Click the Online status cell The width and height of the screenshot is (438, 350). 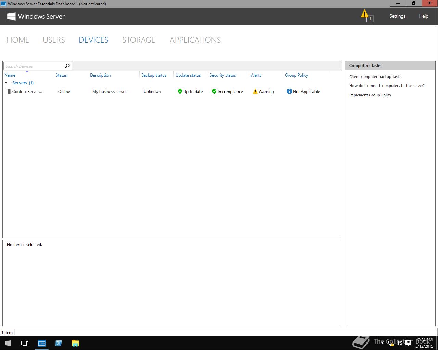pyautogui.click(x=64, y=91)
